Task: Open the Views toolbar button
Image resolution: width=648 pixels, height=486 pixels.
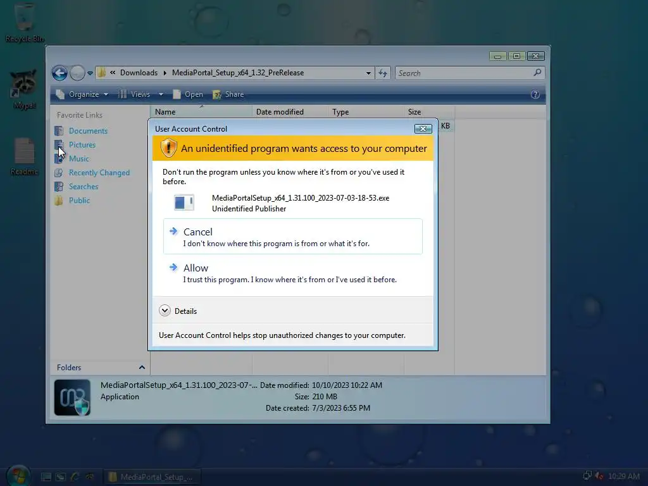Action: (x=134, y=94)
